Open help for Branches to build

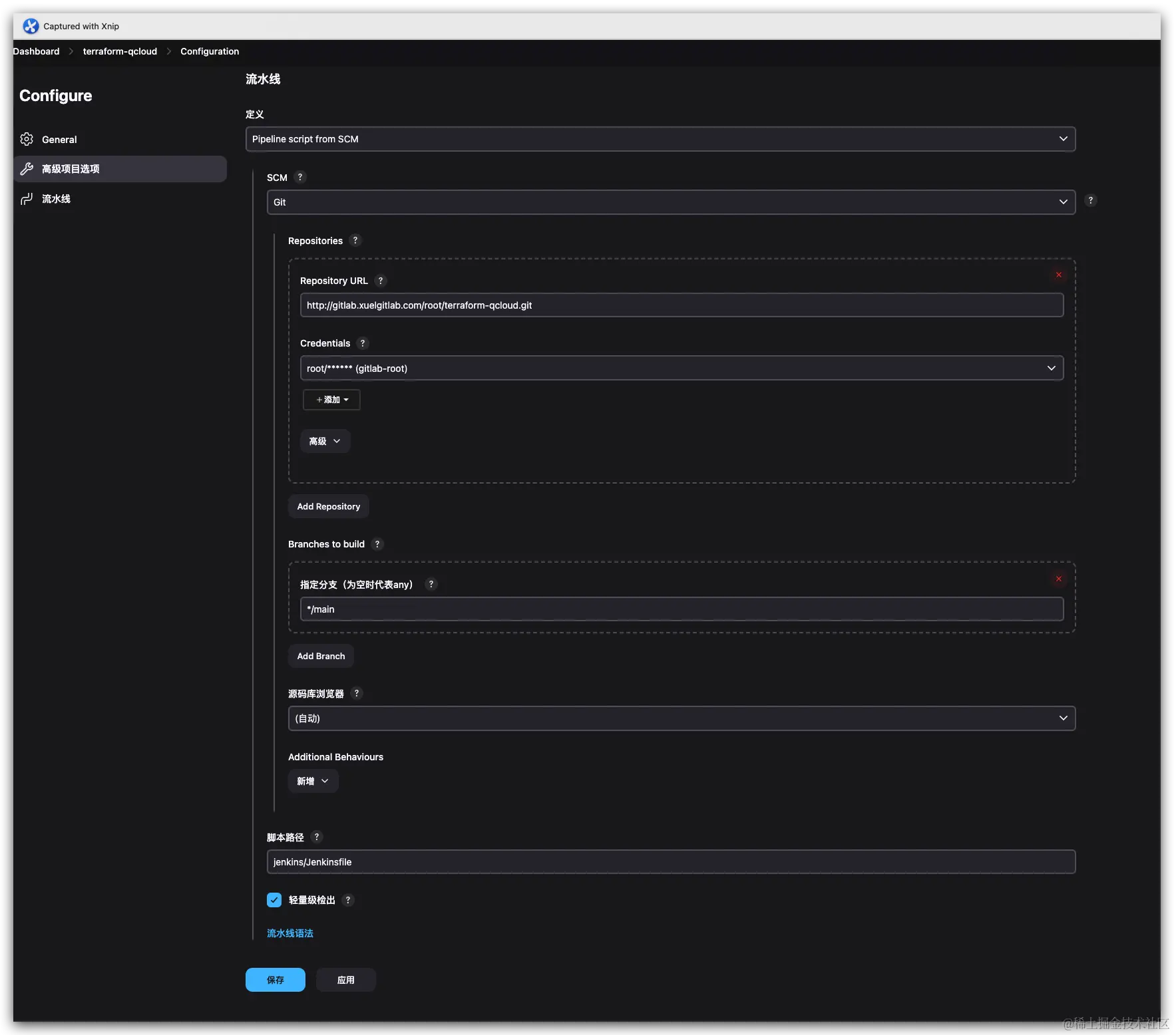tap(377, 544)
